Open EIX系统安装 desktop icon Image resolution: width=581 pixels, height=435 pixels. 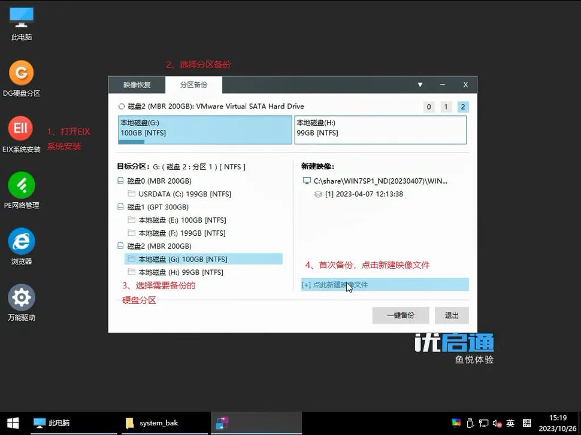click(21, 135)
